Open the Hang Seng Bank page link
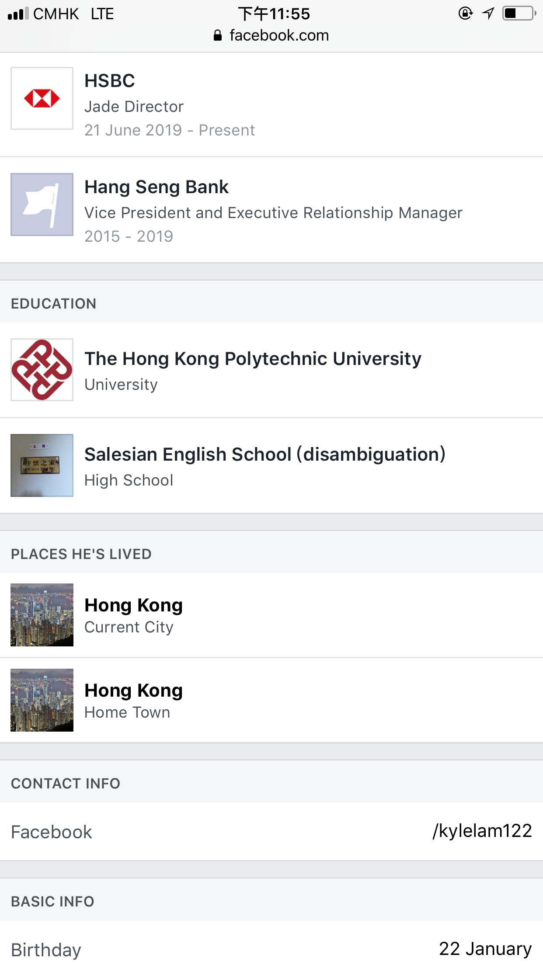Screen dimensions: 543x965 click(157, 187)
